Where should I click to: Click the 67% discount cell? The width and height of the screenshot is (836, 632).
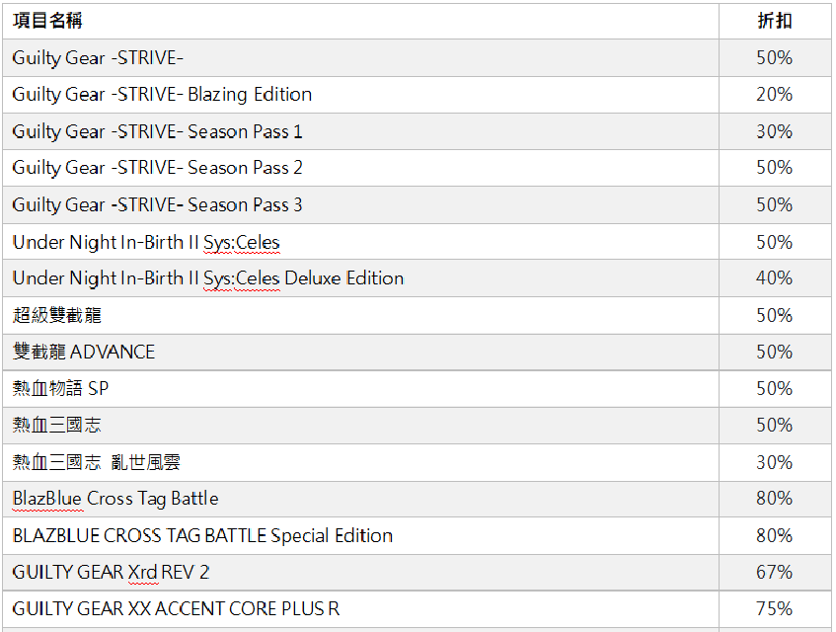(x=774, y=573)
